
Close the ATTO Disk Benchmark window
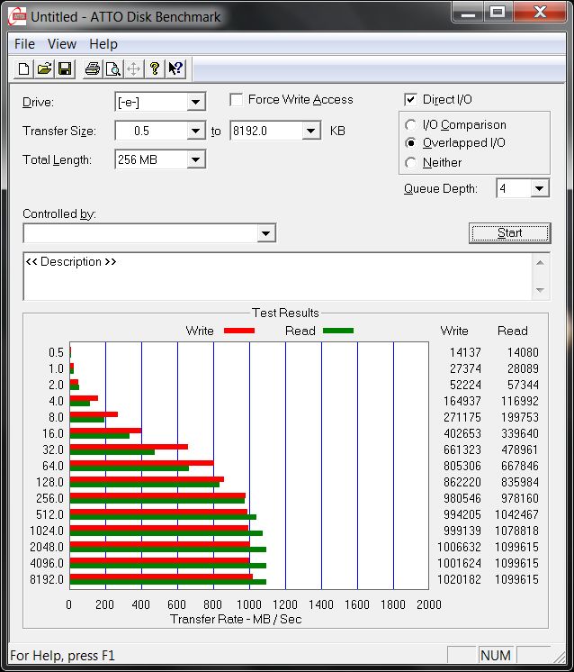click(540, 13)
